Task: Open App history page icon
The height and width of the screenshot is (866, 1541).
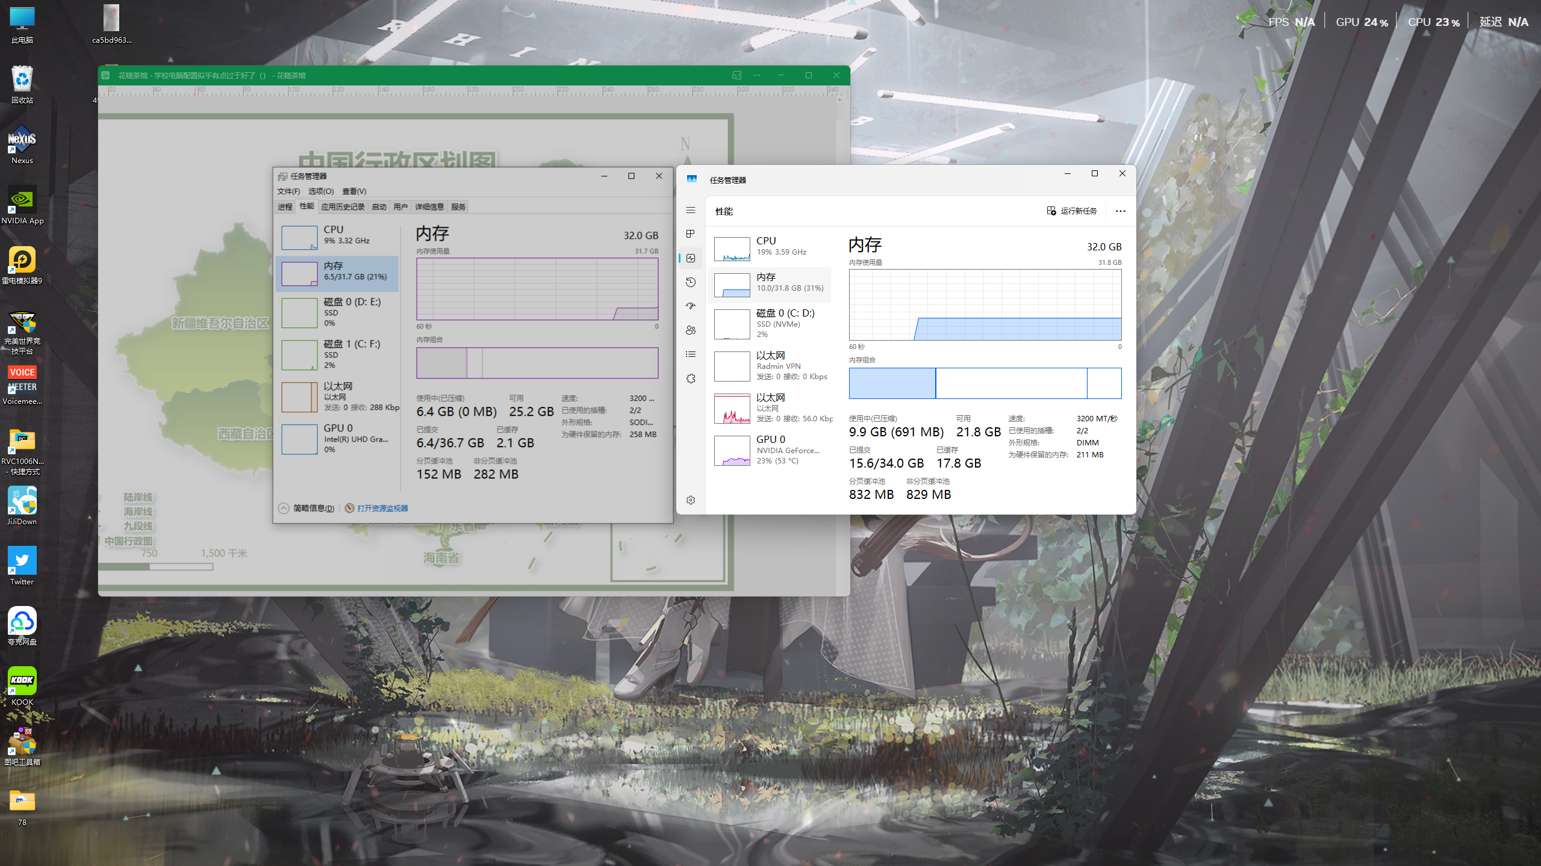Action: tap(691, 282)
